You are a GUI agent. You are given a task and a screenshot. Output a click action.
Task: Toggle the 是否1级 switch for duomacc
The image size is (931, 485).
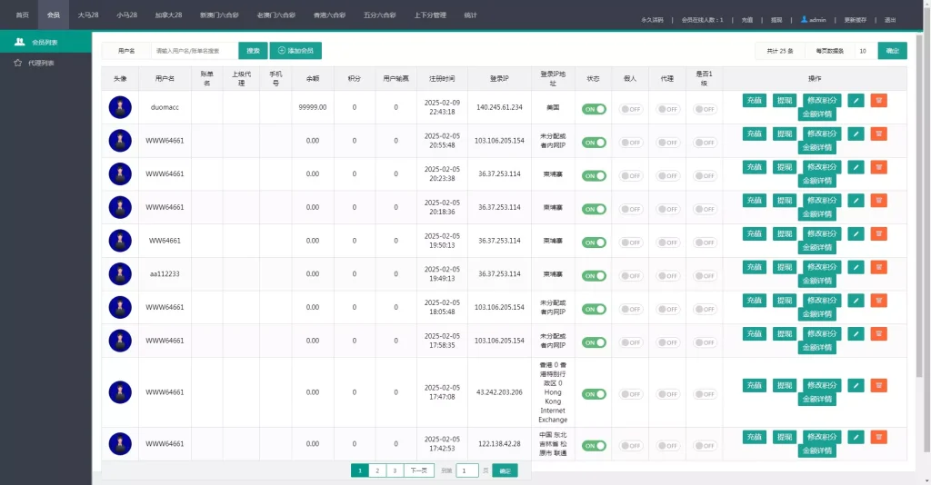click(x=706, y=109)
